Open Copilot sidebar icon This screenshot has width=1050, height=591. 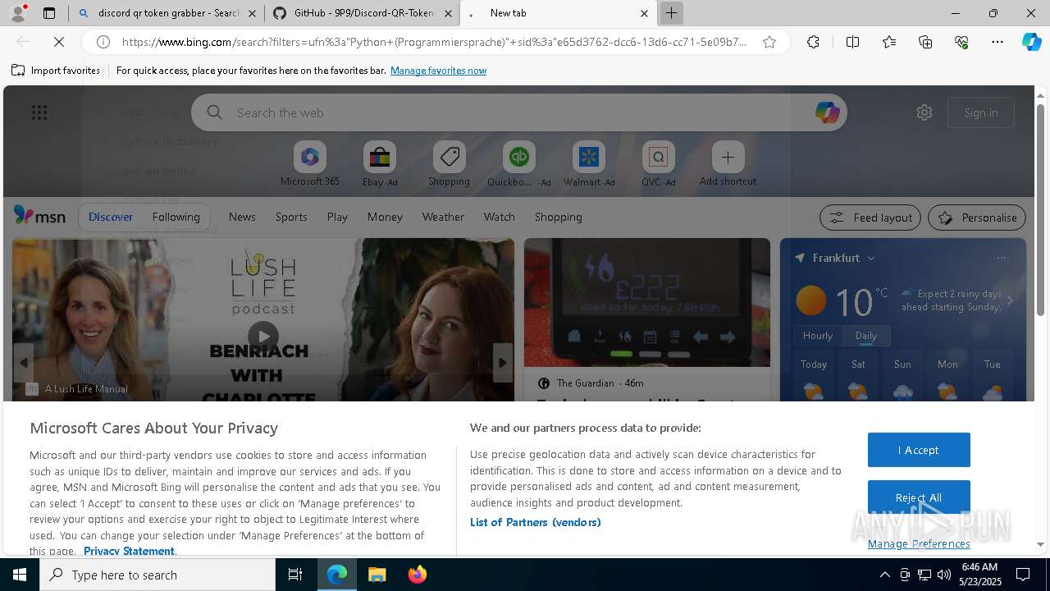point(1031,42)
